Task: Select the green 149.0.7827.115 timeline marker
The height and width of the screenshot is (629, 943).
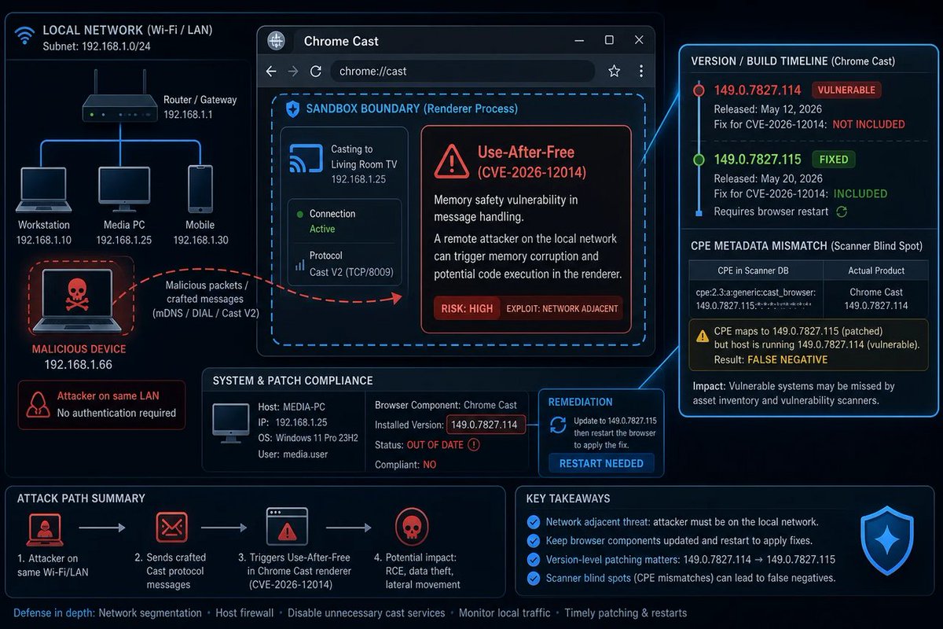Action: 699,160
